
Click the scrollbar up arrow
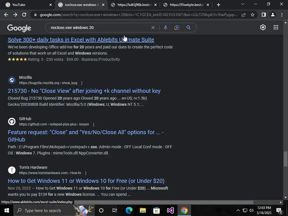285,22
